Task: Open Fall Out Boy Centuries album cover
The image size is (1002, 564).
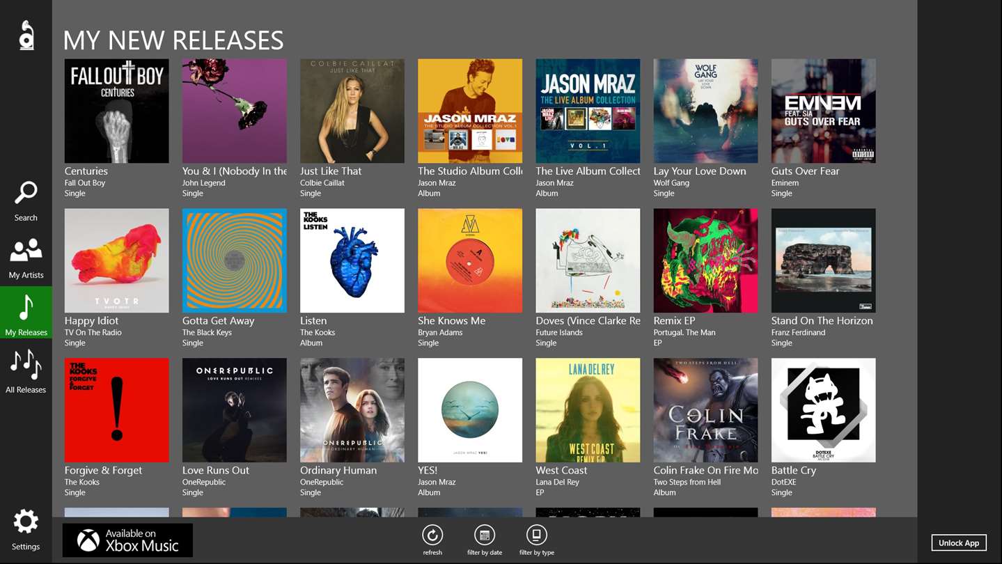Action: click(x=116, y=111)
